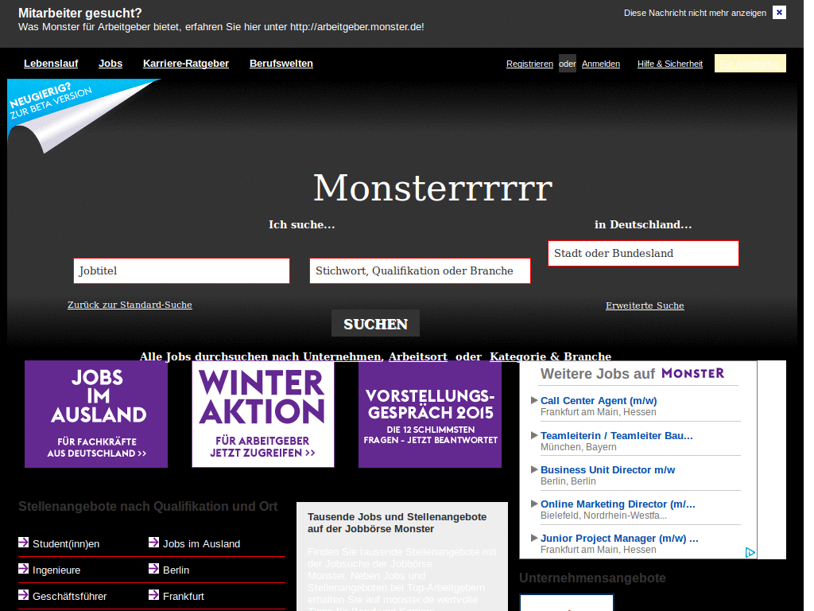The height and width of the screenshot is (611, 814).
Task: Click the Monsterrrrrr site title
Action: 432,188
